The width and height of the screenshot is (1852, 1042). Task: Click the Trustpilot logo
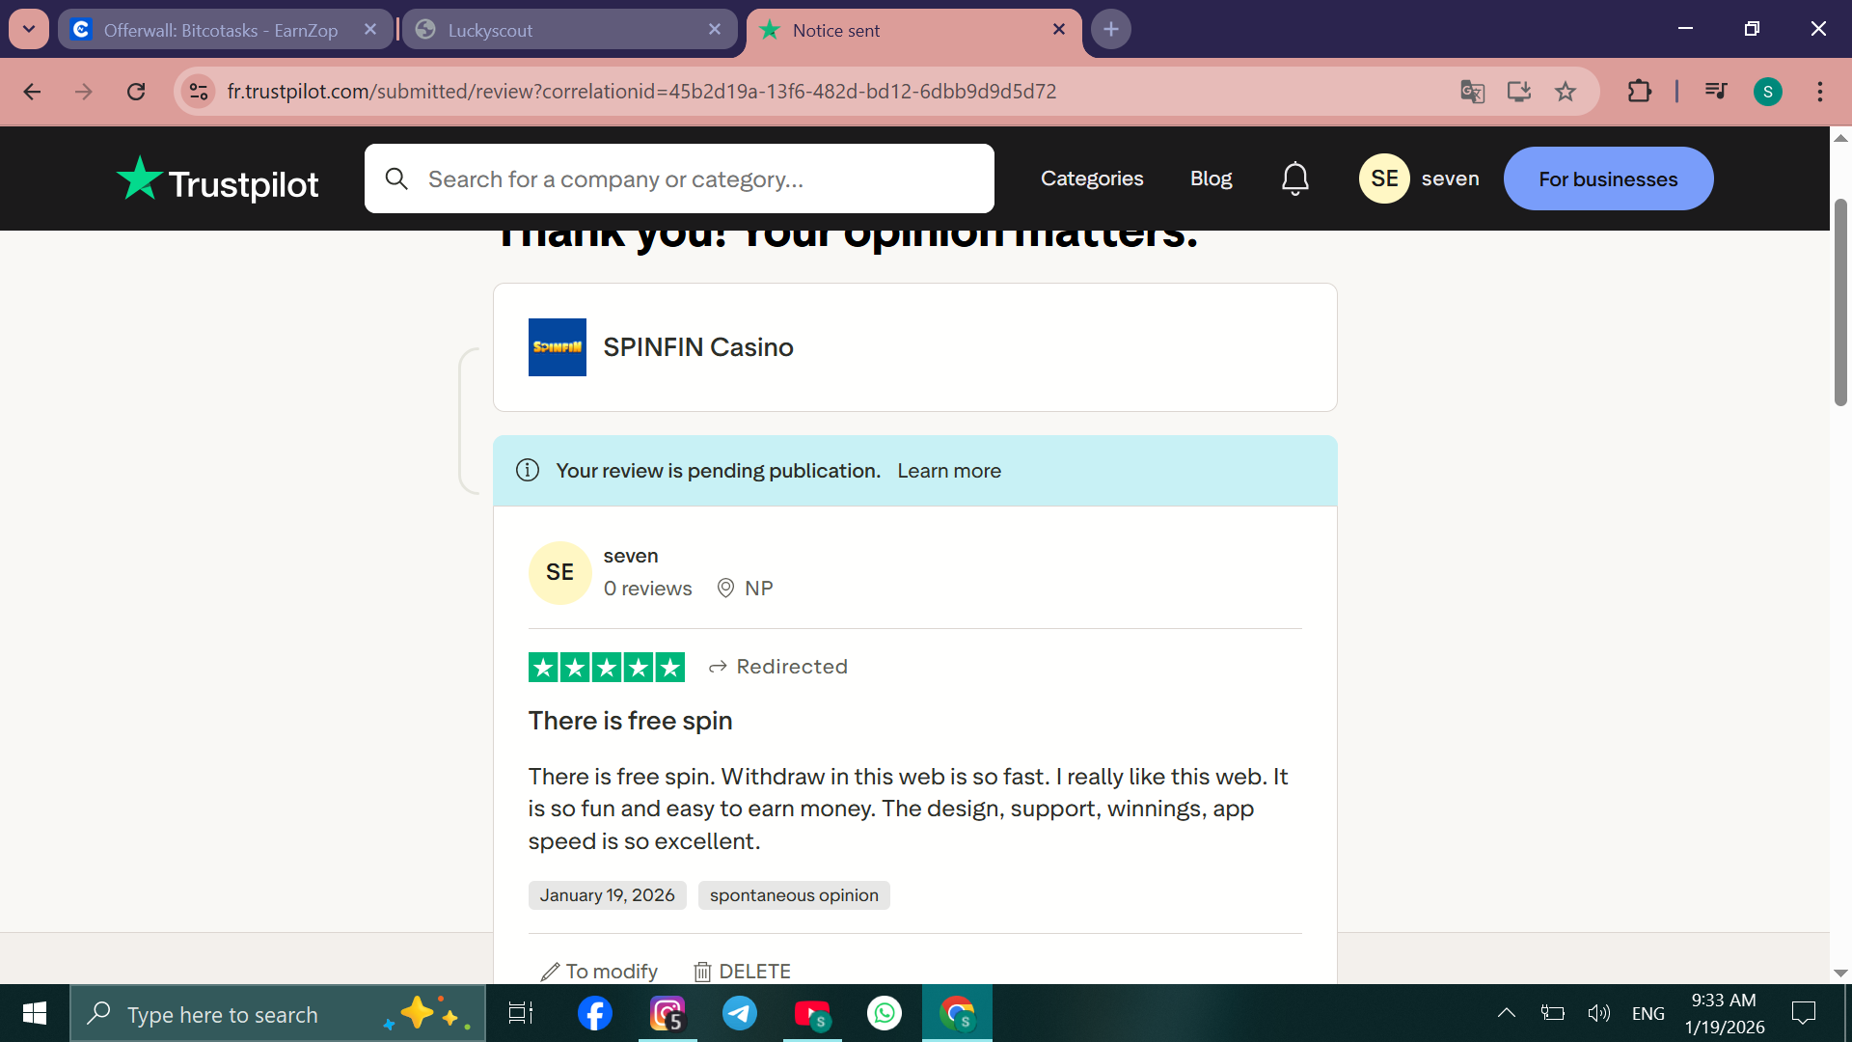(217, 179)
